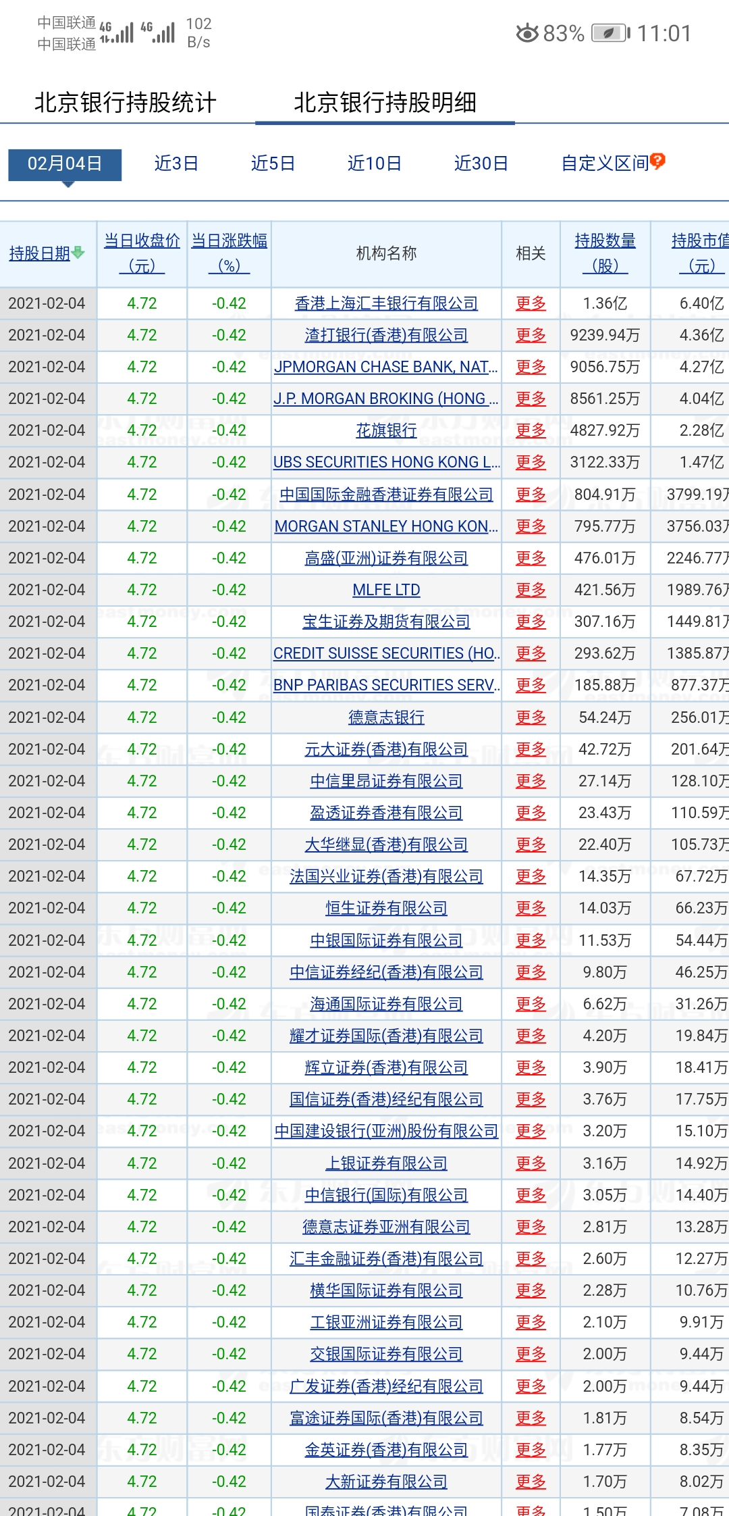729x1516 pixels.
Task: Open 宝生证券及期货有限公司 link
Action: click(x=386, y=622)
